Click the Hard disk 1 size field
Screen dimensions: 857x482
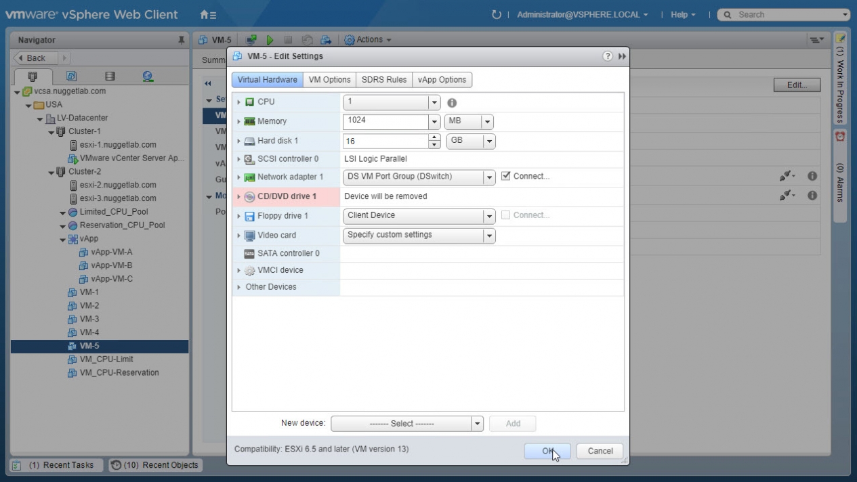coord(386,141)
